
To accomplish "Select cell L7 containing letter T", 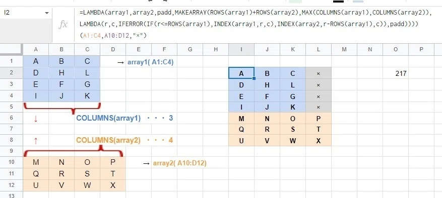I will coord(318,129).
